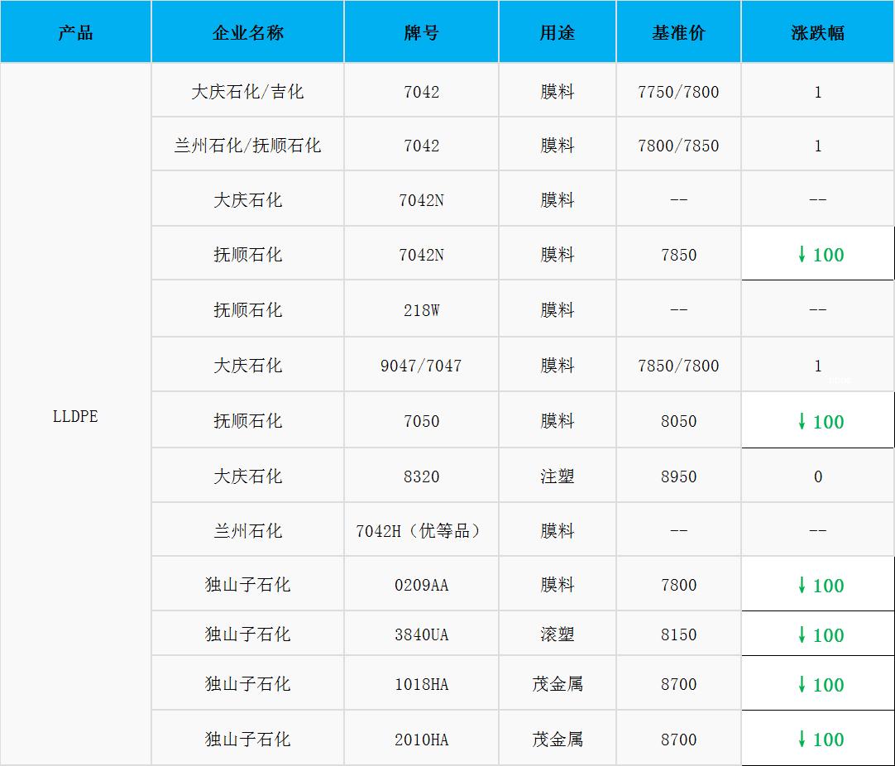Click the green down arrow in the 2010HA row
The width and height of the screenshot is (895, 766).
(x=802, y=739)
